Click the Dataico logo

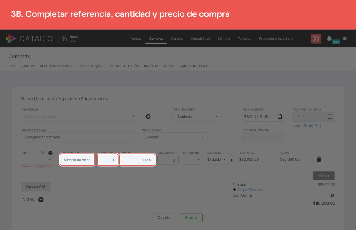[x=29, y=39]
